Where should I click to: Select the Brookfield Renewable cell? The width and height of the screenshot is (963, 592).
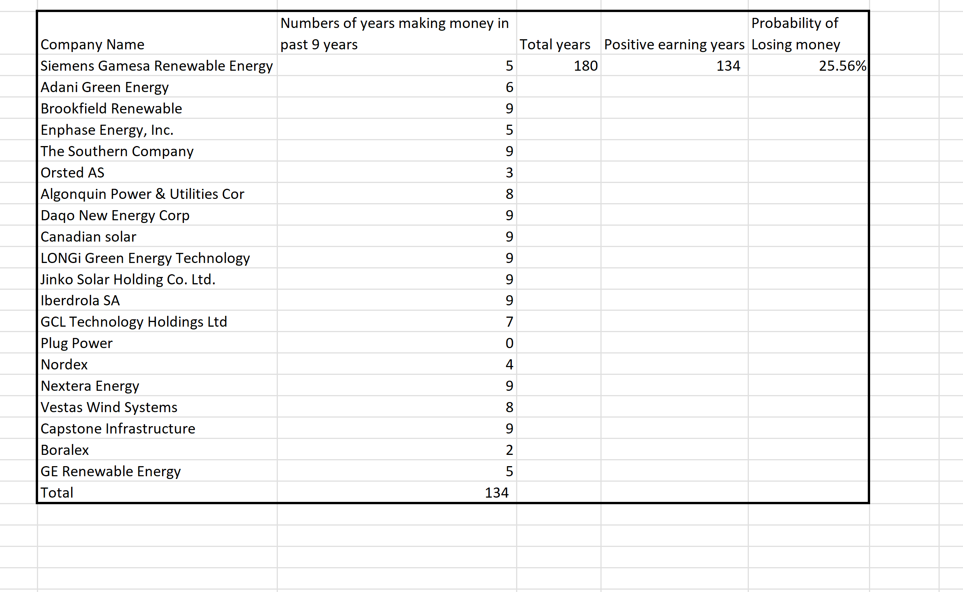coord(157,108)
